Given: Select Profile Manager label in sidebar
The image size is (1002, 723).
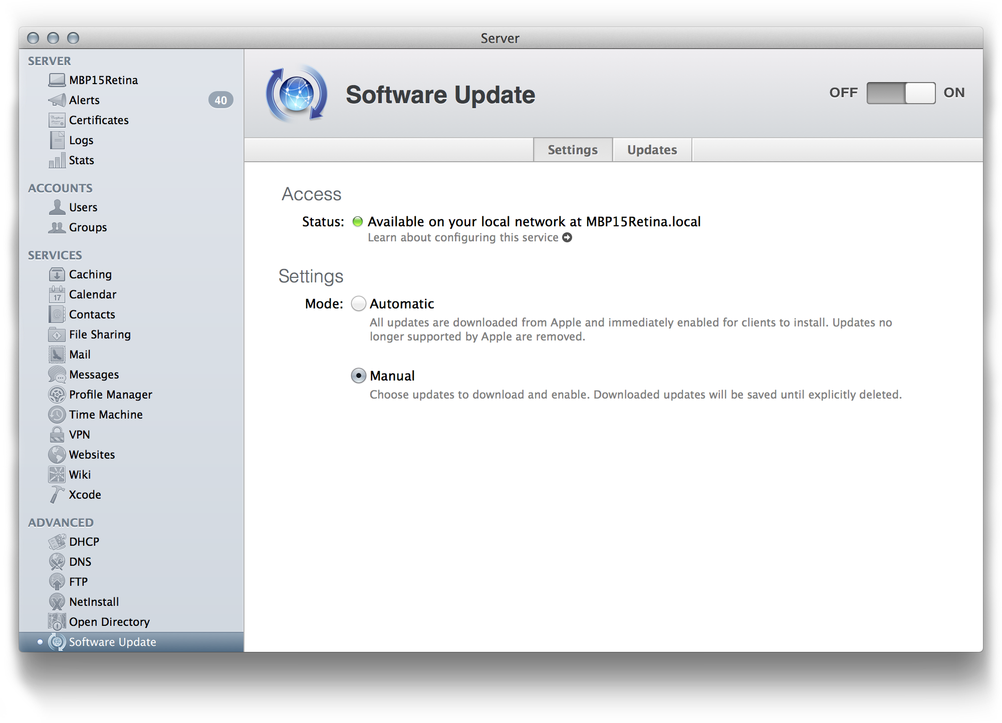Looking at the screenshot, I should click(111, 395).
